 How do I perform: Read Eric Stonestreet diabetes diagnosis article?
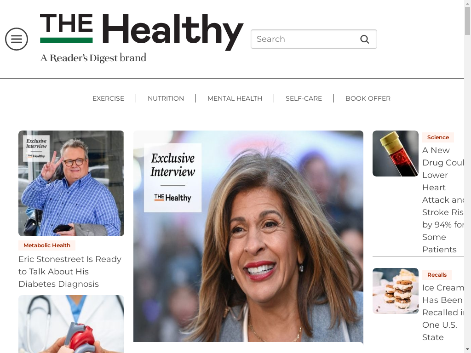pyautogui.click(x=70, y=271)
